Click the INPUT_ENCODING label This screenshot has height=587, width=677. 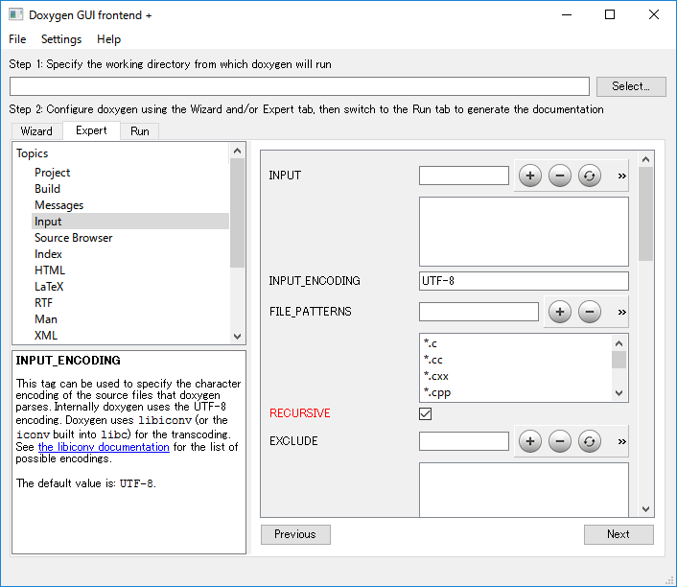coord(315,281)
